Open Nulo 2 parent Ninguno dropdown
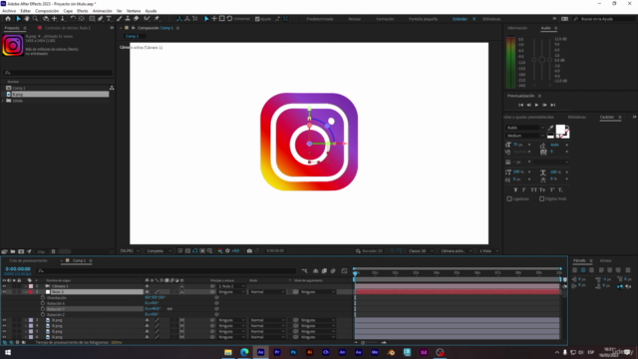The image size is (638, 359). coord(231,292)
